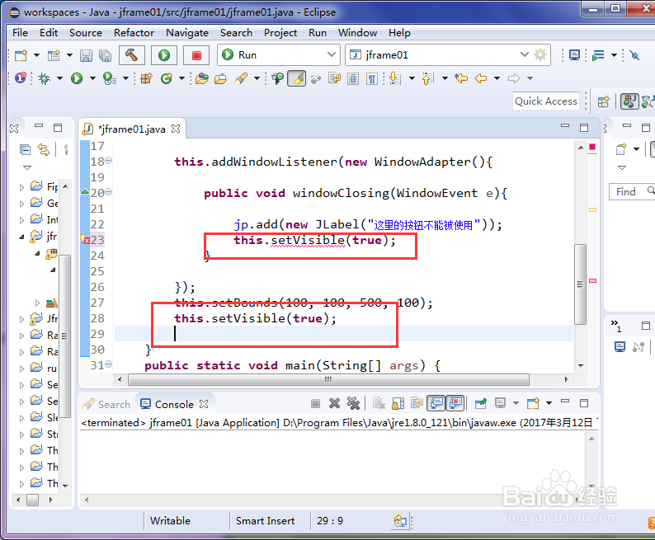
Task: Open Debug dropdown arrow
Action: click(x=59, y=78)
